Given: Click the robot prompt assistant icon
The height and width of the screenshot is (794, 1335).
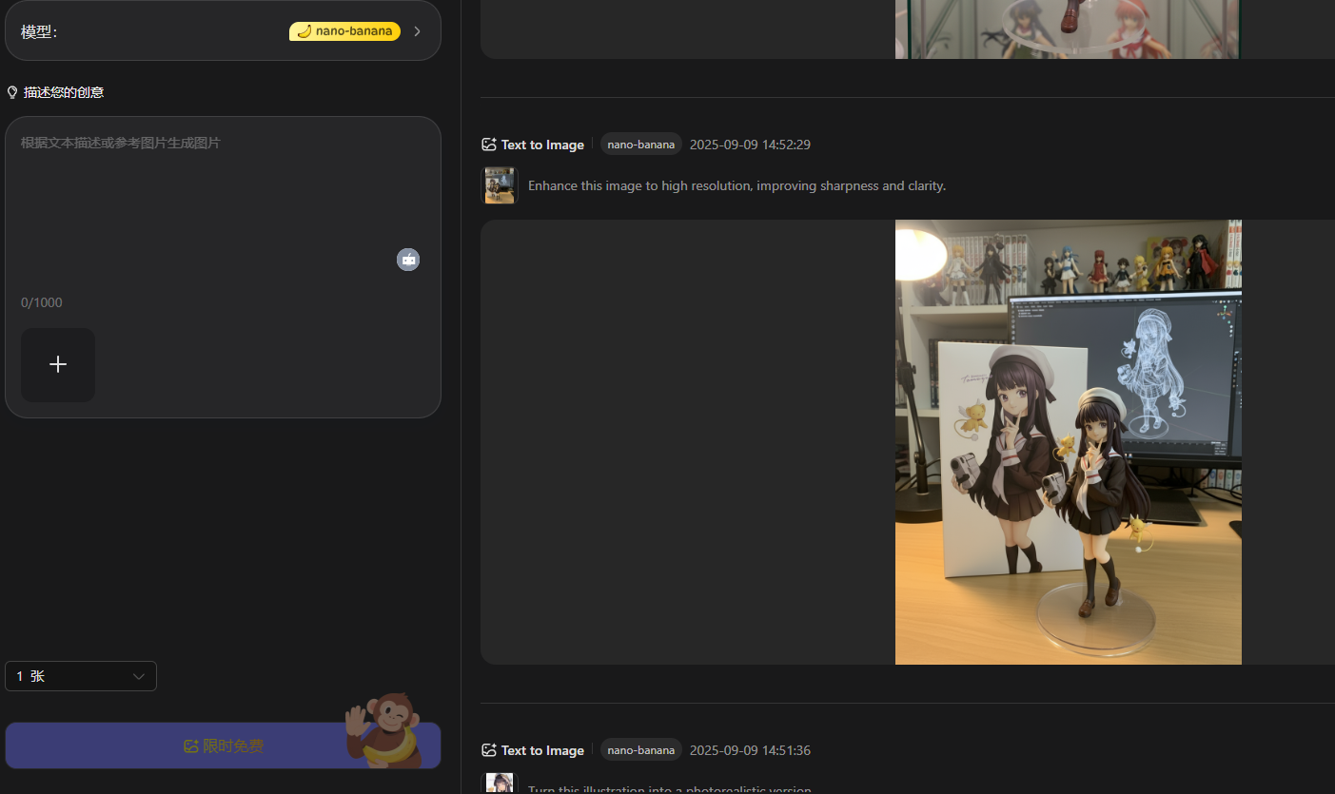Looking at the screenshot, I should click(408, 260).
